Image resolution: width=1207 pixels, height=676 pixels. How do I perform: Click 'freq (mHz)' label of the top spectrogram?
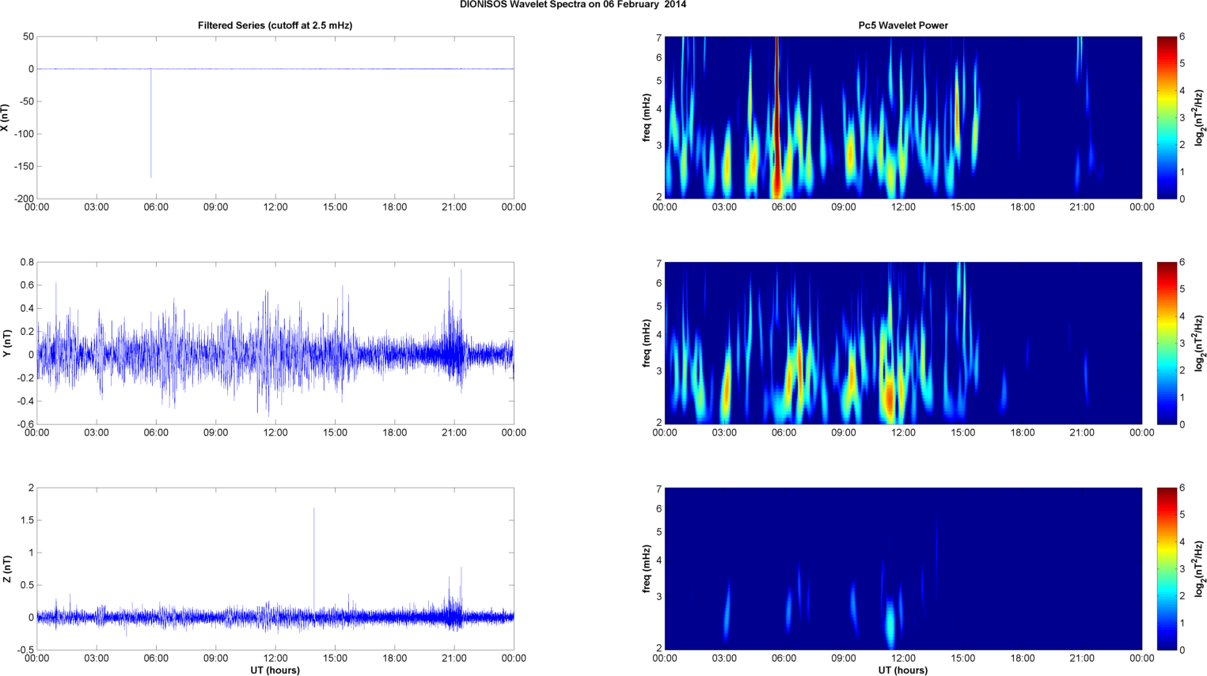[x=647, y=117]
